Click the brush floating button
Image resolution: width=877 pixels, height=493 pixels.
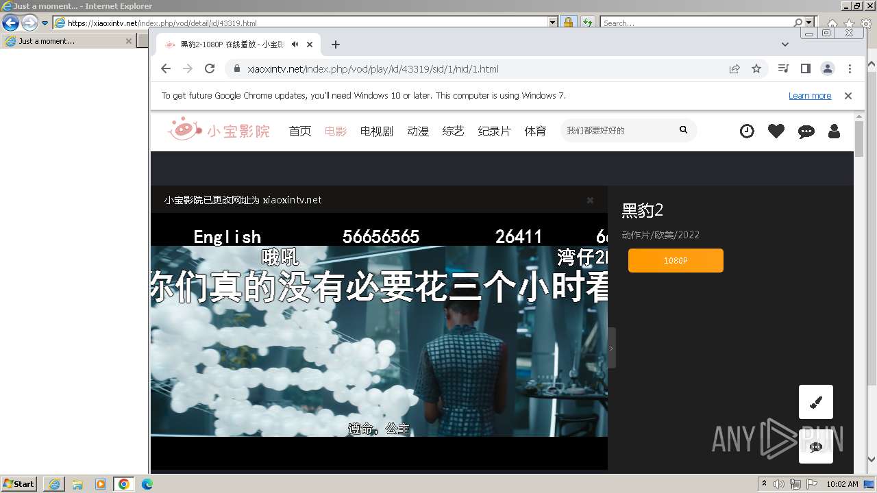point(816,402)
